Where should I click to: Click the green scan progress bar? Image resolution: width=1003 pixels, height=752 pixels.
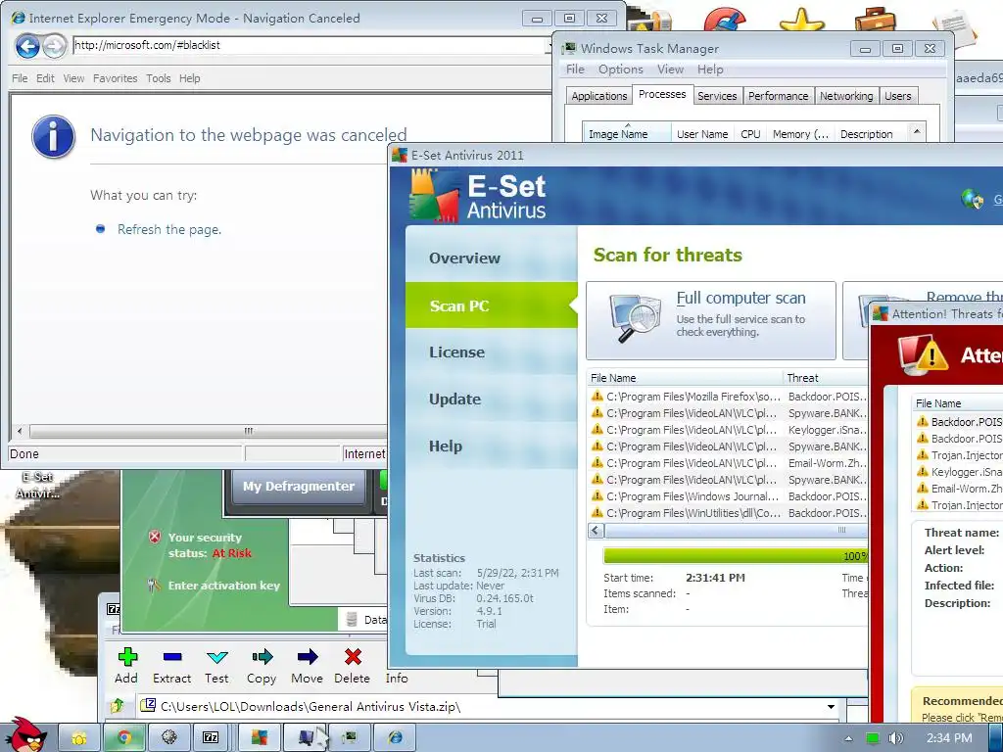click(x=735, y=555)
